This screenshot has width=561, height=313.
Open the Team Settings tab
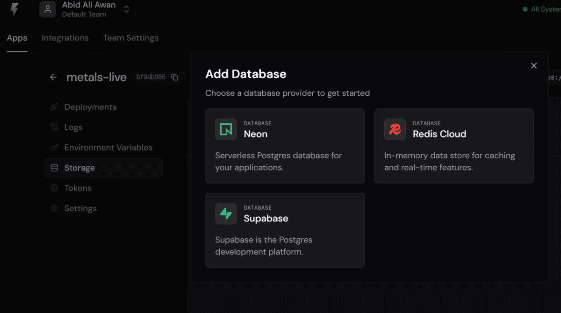coord(131,38)
